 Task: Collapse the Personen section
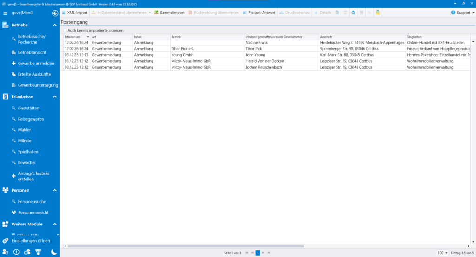tap(54, 190)
